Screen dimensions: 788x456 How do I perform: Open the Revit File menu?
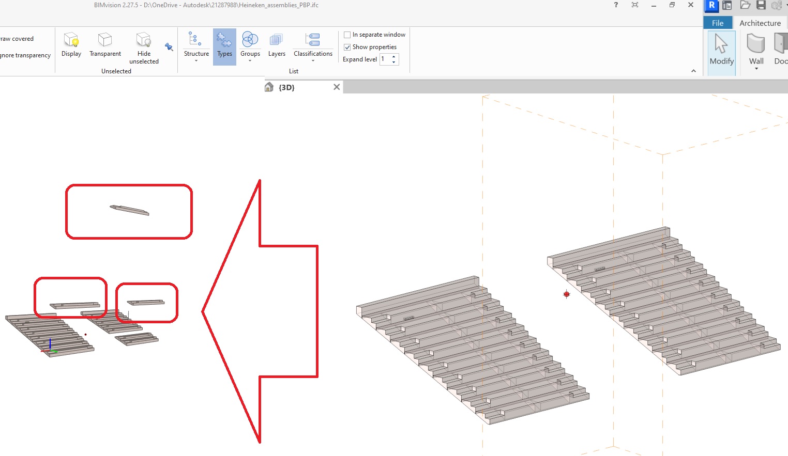(718, 23)
